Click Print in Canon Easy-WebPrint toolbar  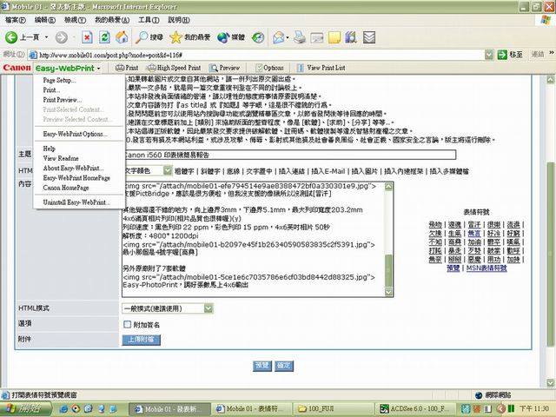127,68
